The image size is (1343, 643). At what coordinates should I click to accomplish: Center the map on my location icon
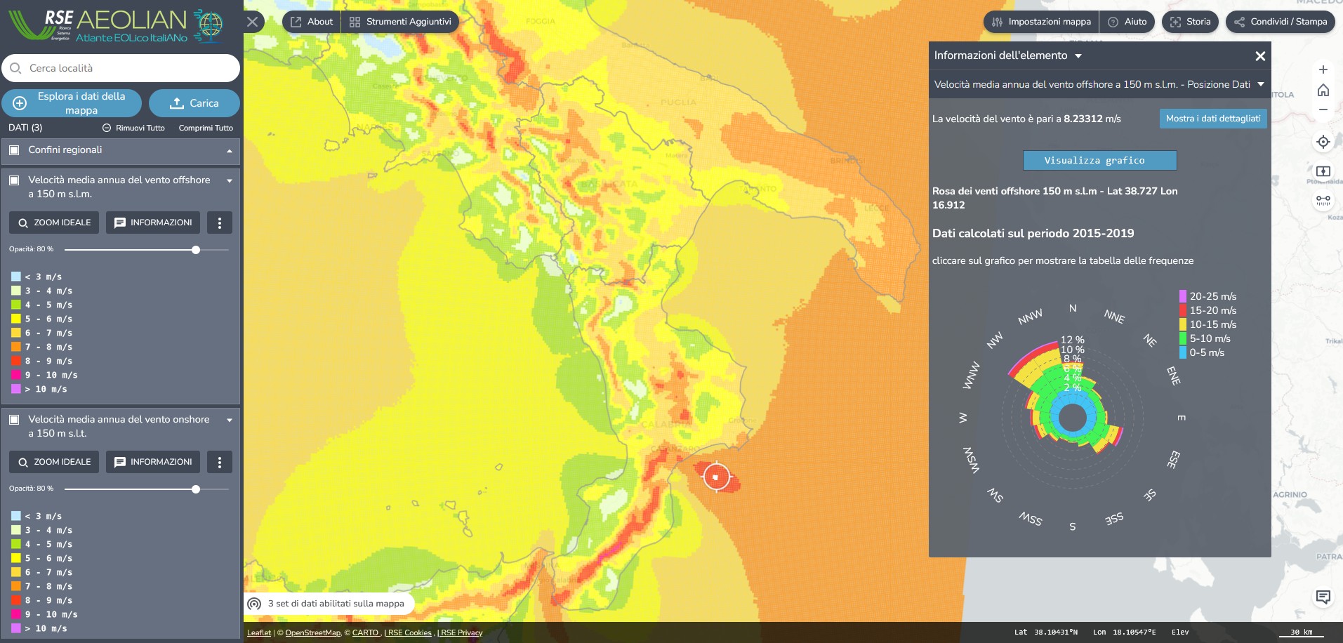pos(1323,142)
